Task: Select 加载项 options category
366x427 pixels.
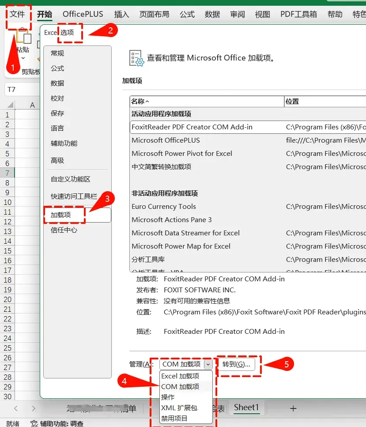Action: pyautogui.click(x=77, y=215)
